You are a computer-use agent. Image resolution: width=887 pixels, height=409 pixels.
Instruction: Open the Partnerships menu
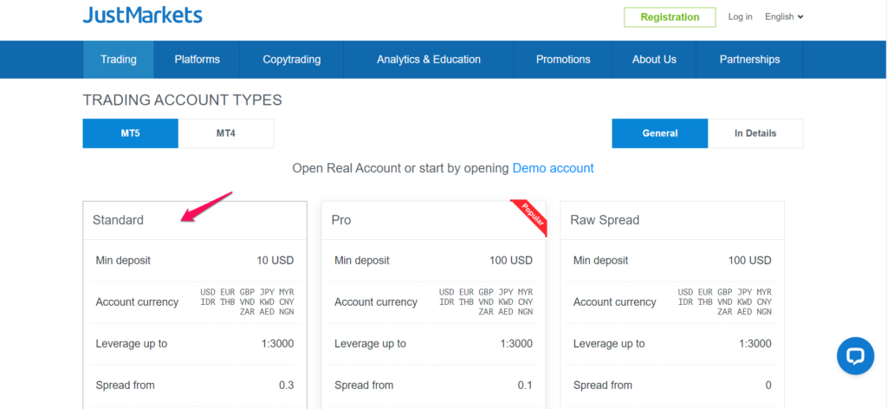tap(749, 60)
